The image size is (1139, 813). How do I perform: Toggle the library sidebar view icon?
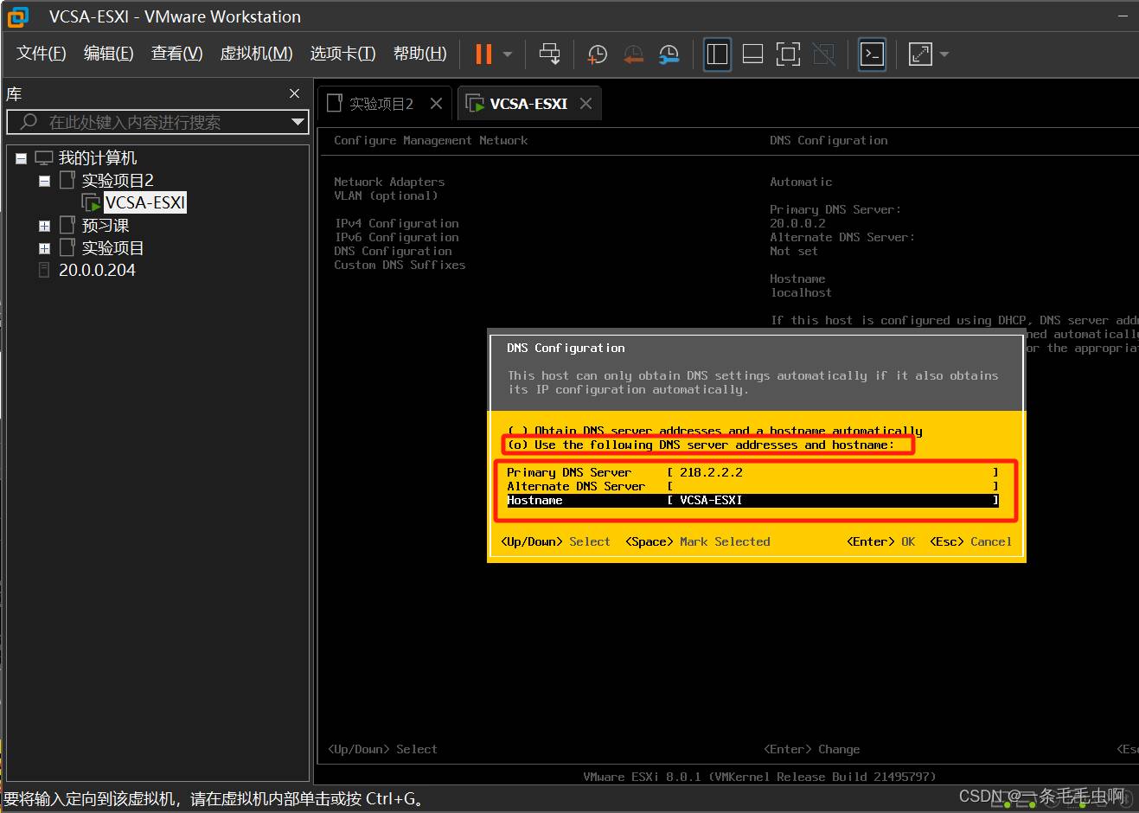coord(717,54)
